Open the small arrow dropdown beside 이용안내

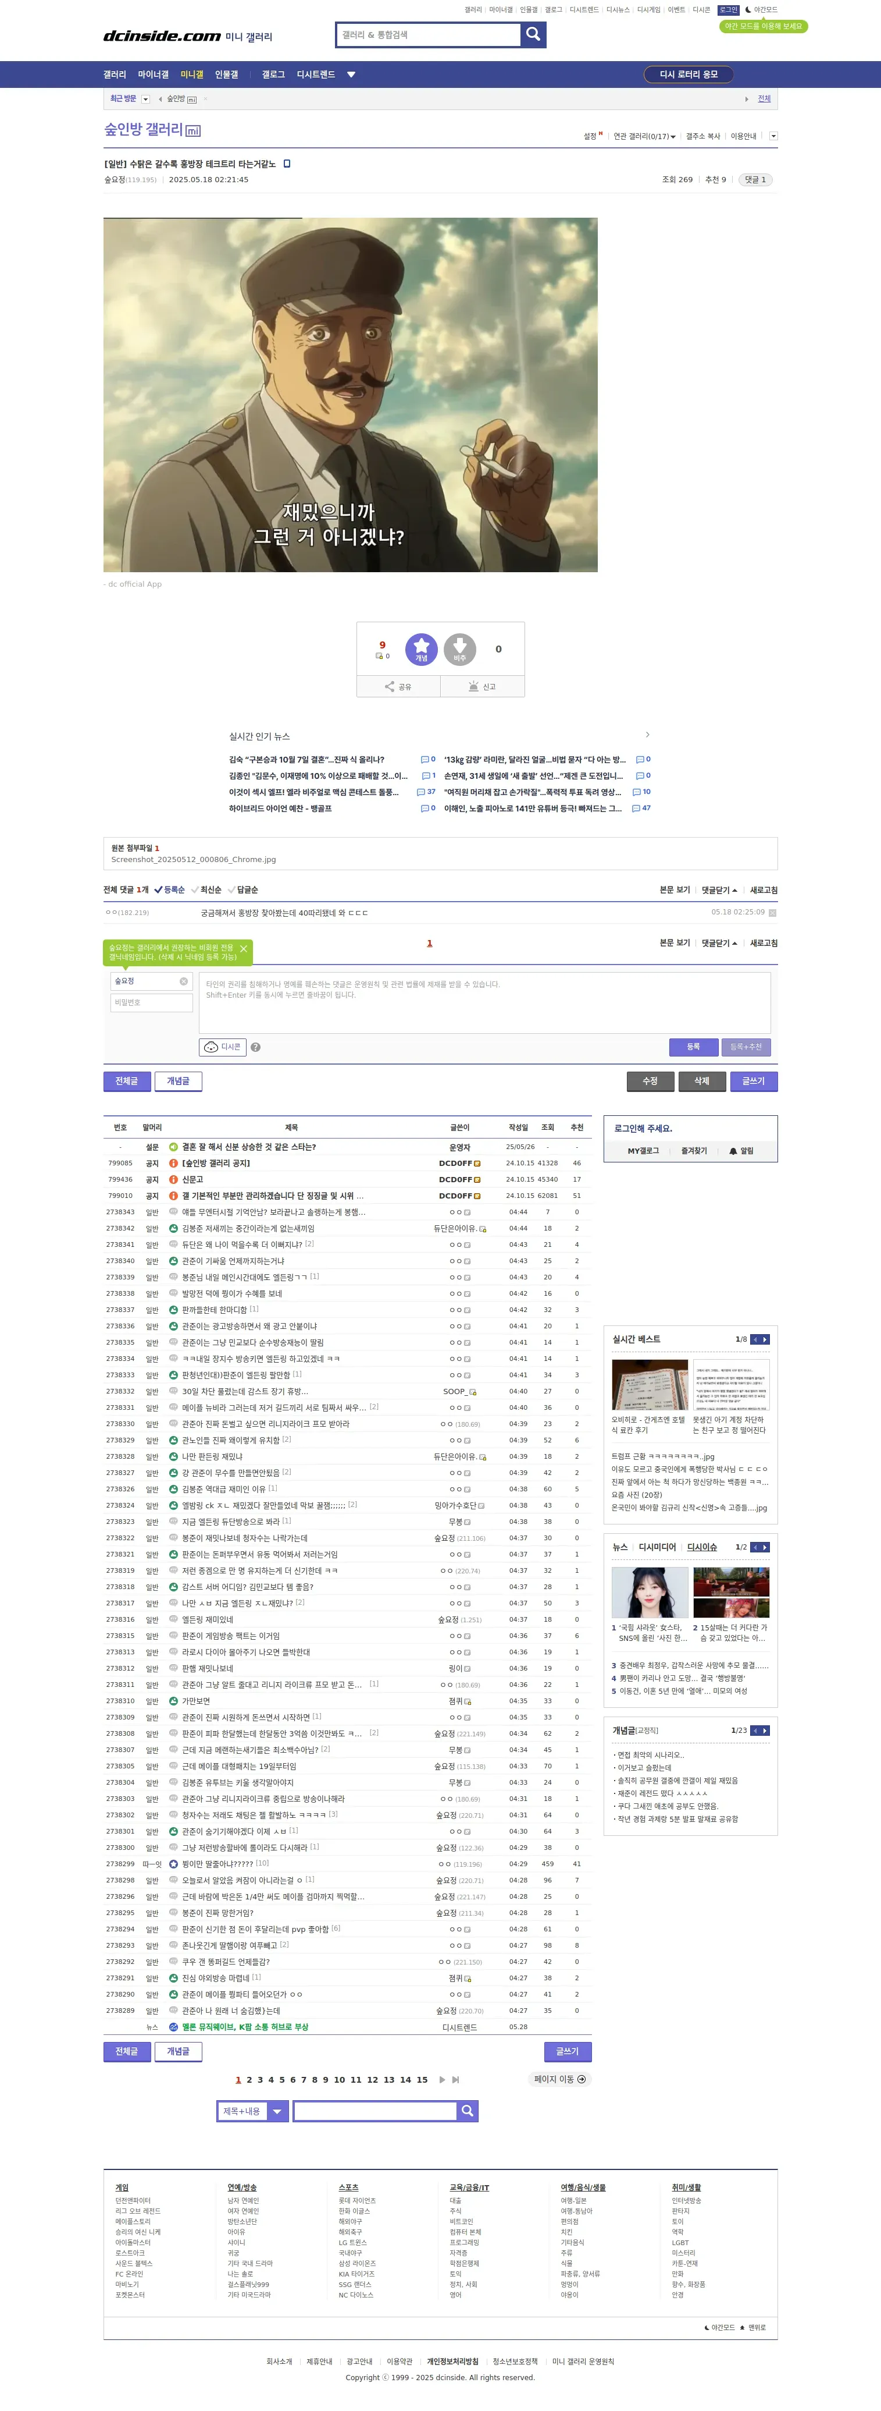[x=772, y=137]
